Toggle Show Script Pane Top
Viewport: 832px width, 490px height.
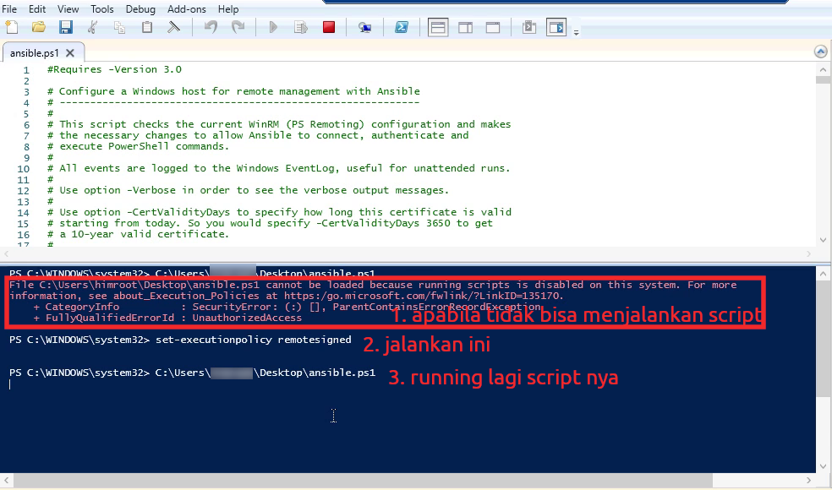[x=438, y=27]
